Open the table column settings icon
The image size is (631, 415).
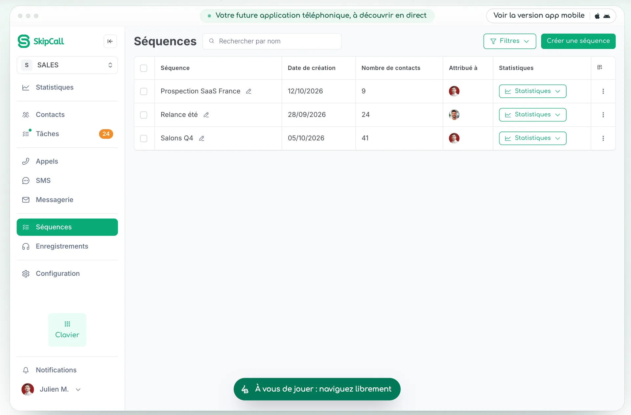pyautogui.click(x=600, y=67)
